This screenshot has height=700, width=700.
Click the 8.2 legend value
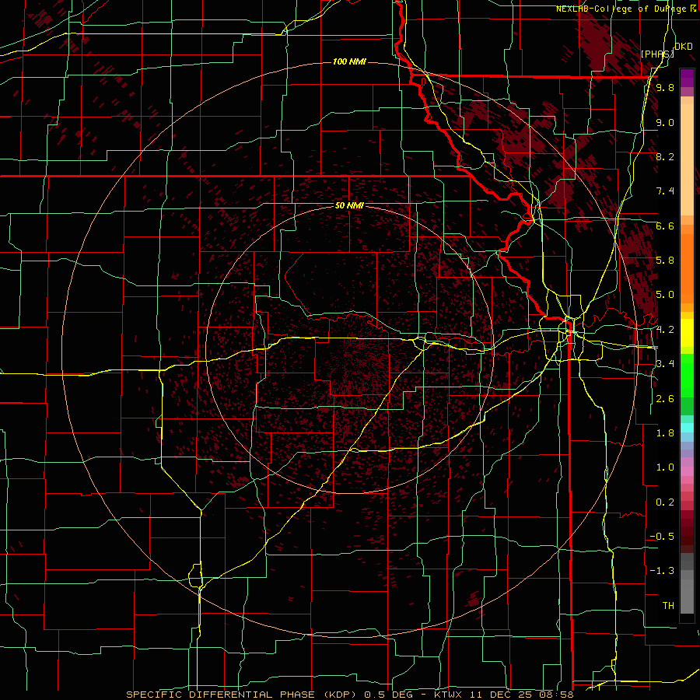tap(665, 156)
